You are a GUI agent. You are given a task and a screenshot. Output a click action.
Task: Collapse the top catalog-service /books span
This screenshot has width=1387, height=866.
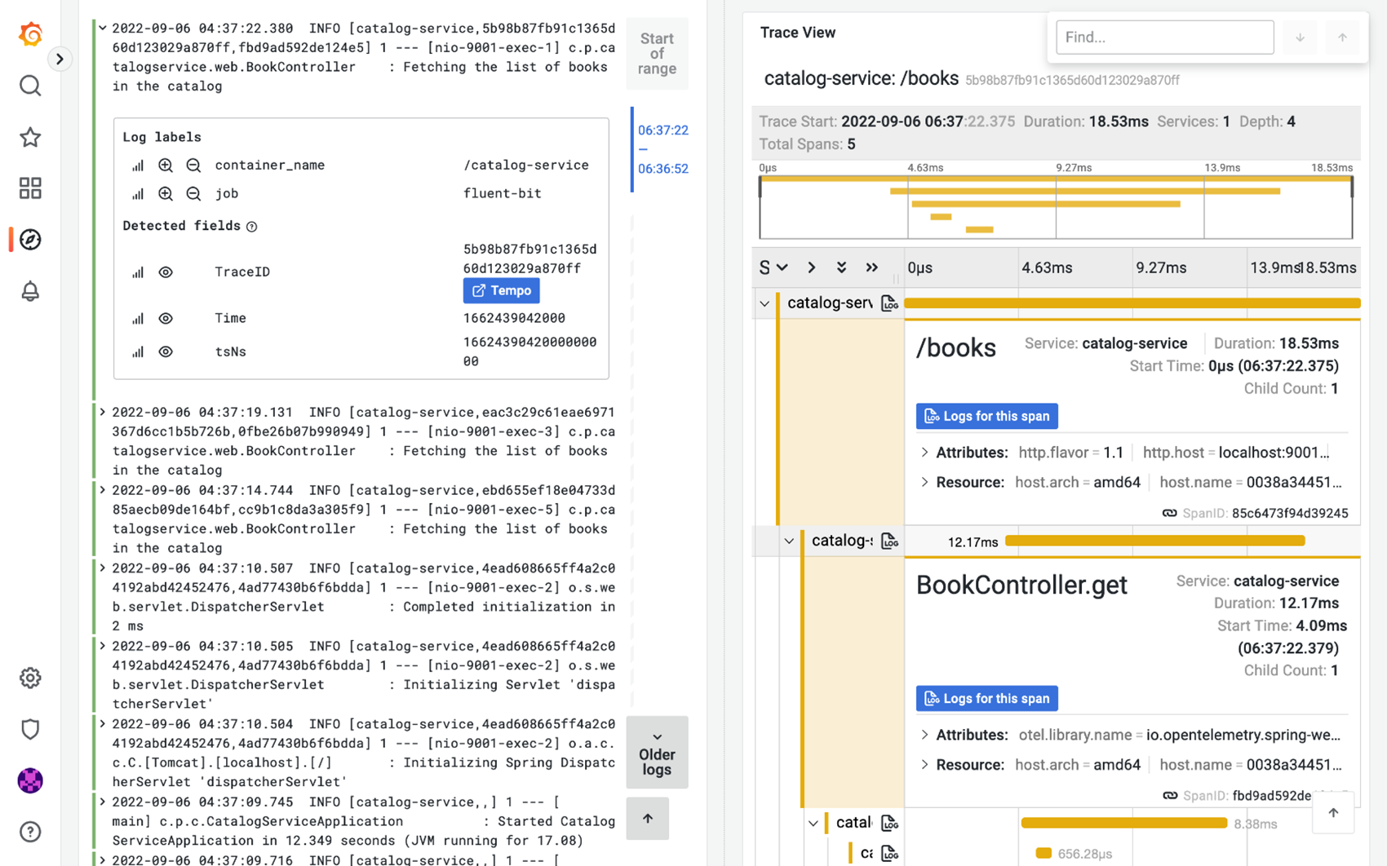[764, 303]
